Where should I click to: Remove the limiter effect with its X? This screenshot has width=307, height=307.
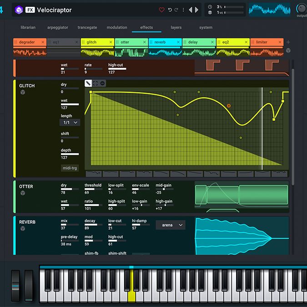coord(280,42)
